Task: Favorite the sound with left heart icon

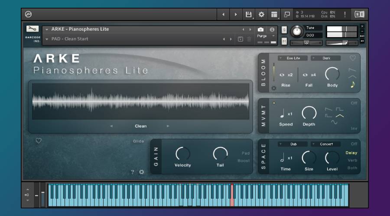Action: (x=39, y=140)
